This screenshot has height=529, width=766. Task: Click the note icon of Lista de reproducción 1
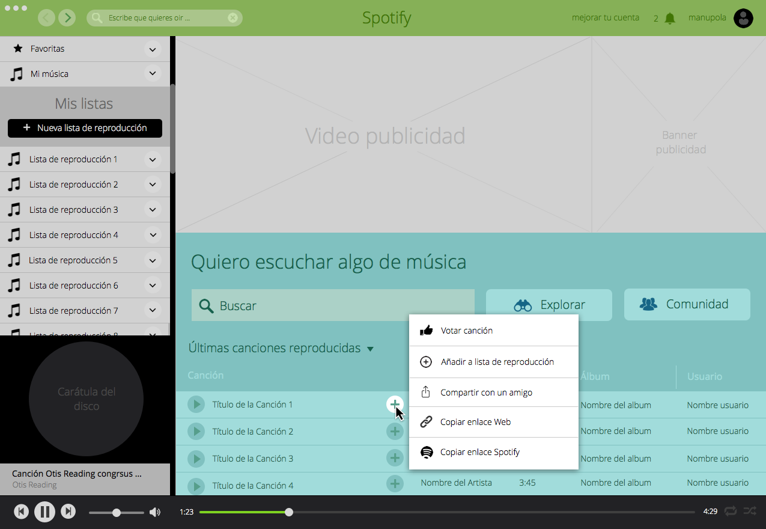[x=14, y=159]
